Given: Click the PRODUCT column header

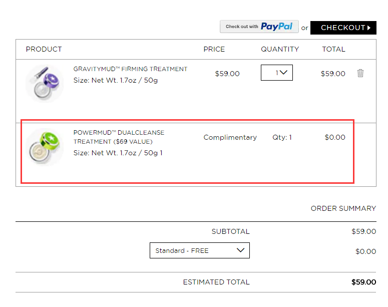Looking at the screenshot, I should [x=44, y=49].
